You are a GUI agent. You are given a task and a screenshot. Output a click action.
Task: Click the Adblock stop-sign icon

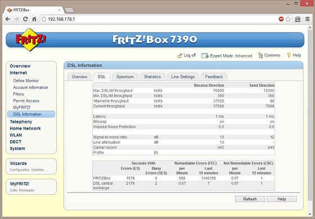click(x=281, y=19)
